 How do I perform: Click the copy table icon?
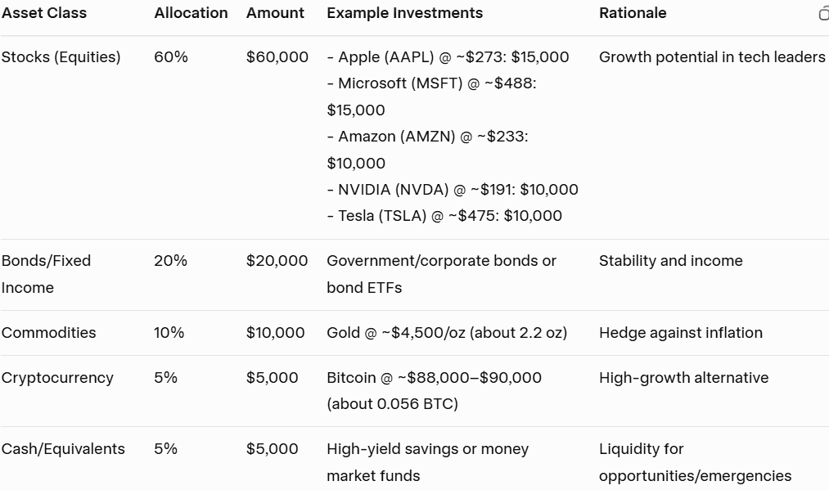coord(823,13)
